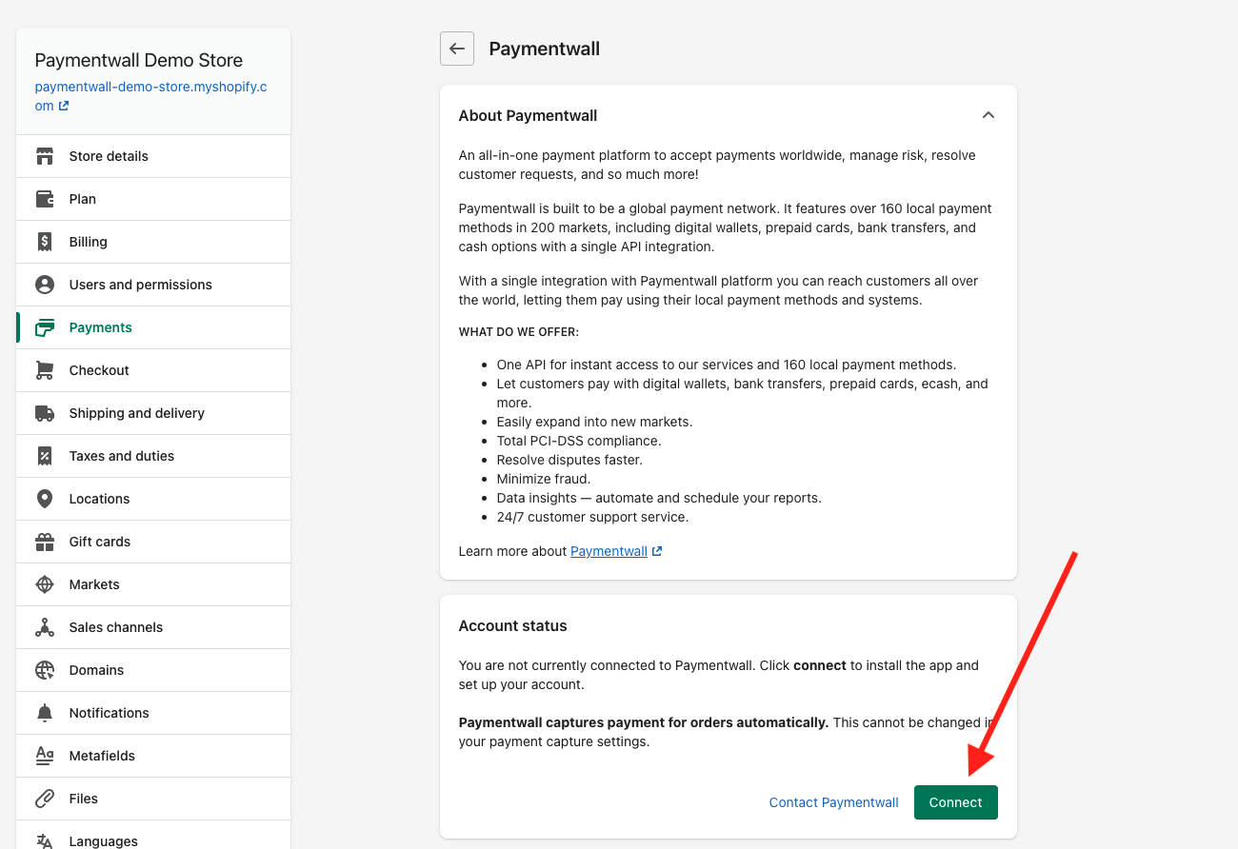The width and height of the screenshot is (1238, 849).
Task: Click the Store details shop icon
Action: (x=45, y=156)
